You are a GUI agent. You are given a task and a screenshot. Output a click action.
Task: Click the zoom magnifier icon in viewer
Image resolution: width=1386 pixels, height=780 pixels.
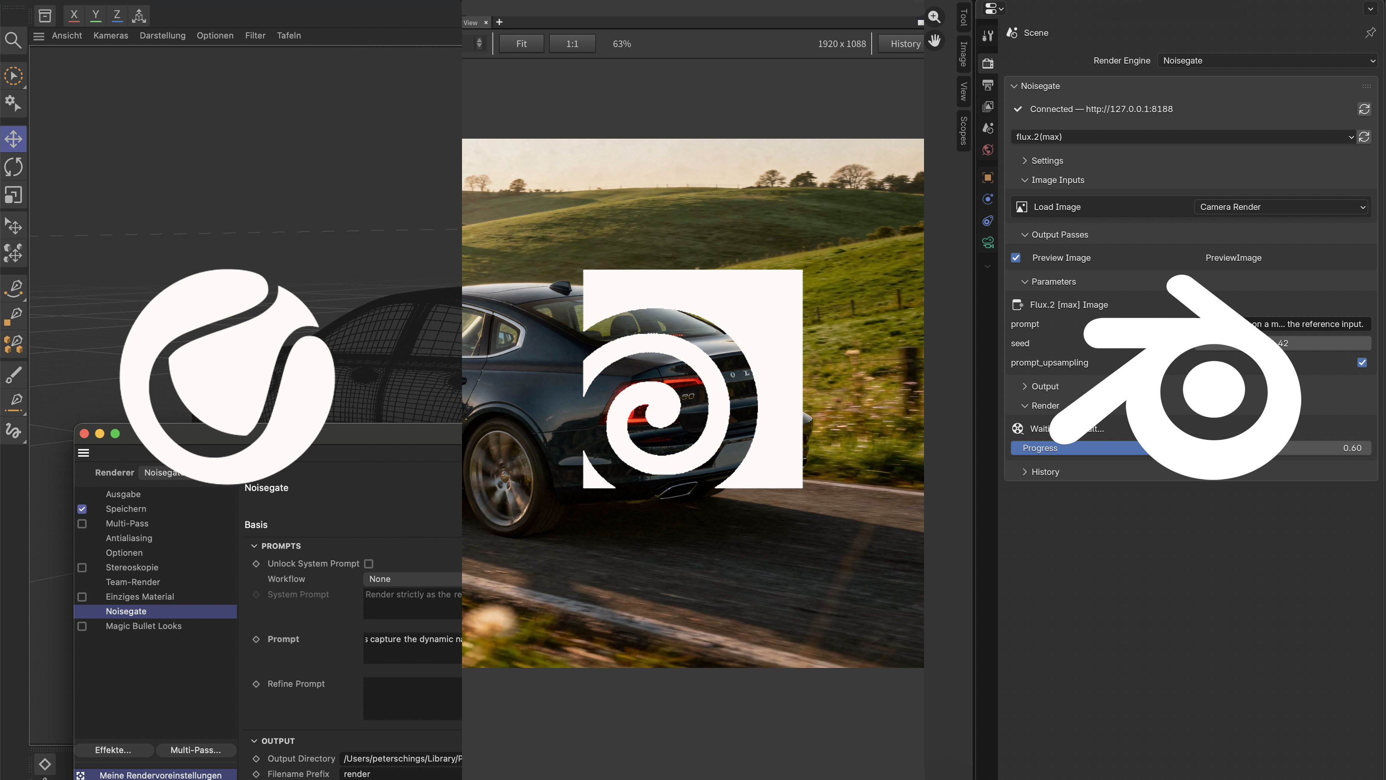(934, 17)
